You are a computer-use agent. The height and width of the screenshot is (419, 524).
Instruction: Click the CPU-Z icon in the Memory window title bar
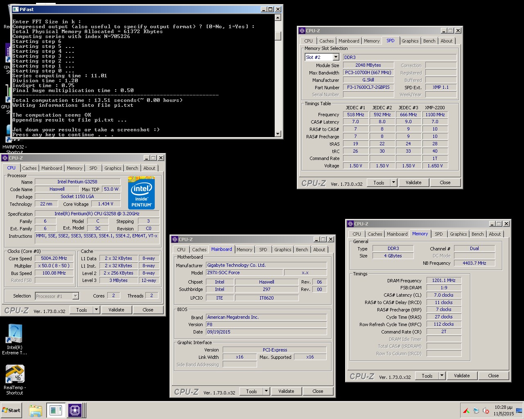[x=350, y=224]
